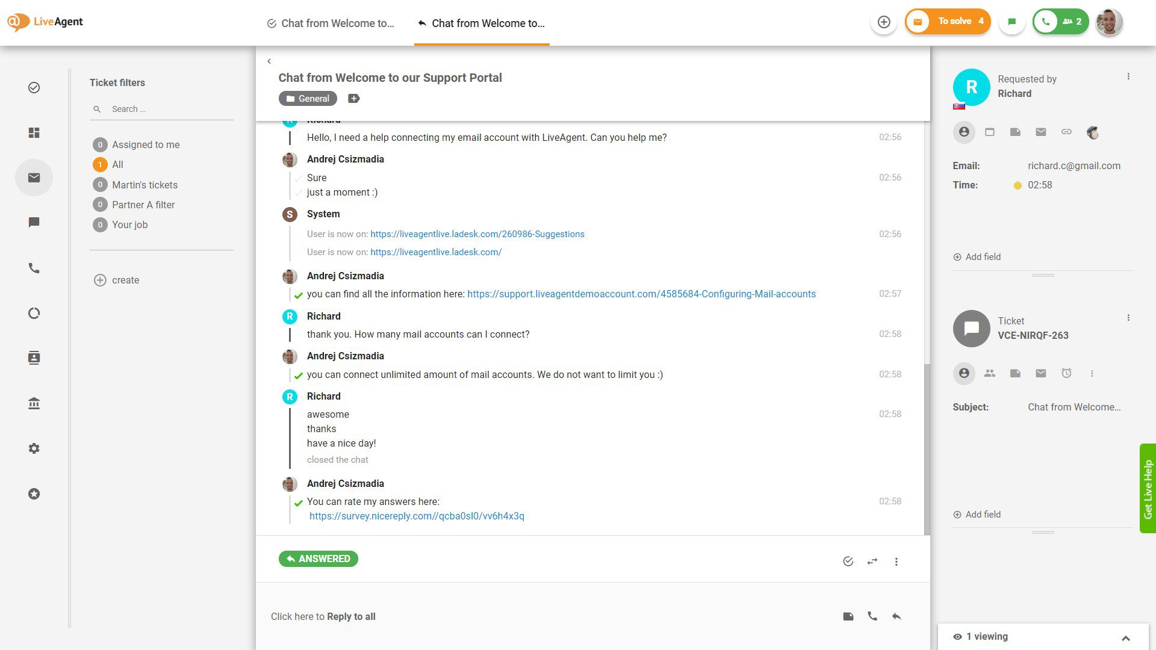Transfer the ticket with the arrows icon

click(872, 561)
